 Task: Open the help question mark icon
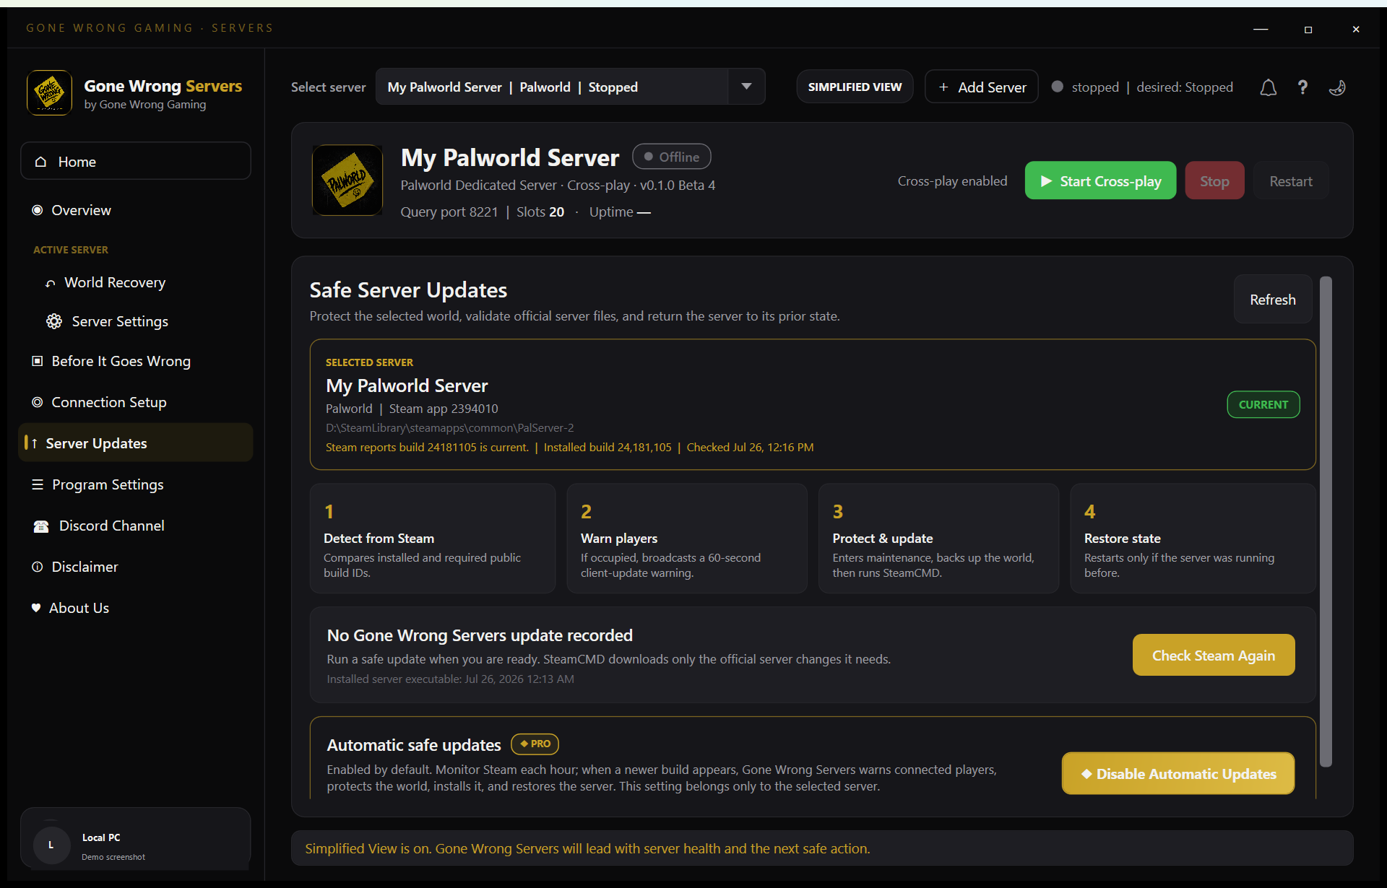click(1302, 87)
